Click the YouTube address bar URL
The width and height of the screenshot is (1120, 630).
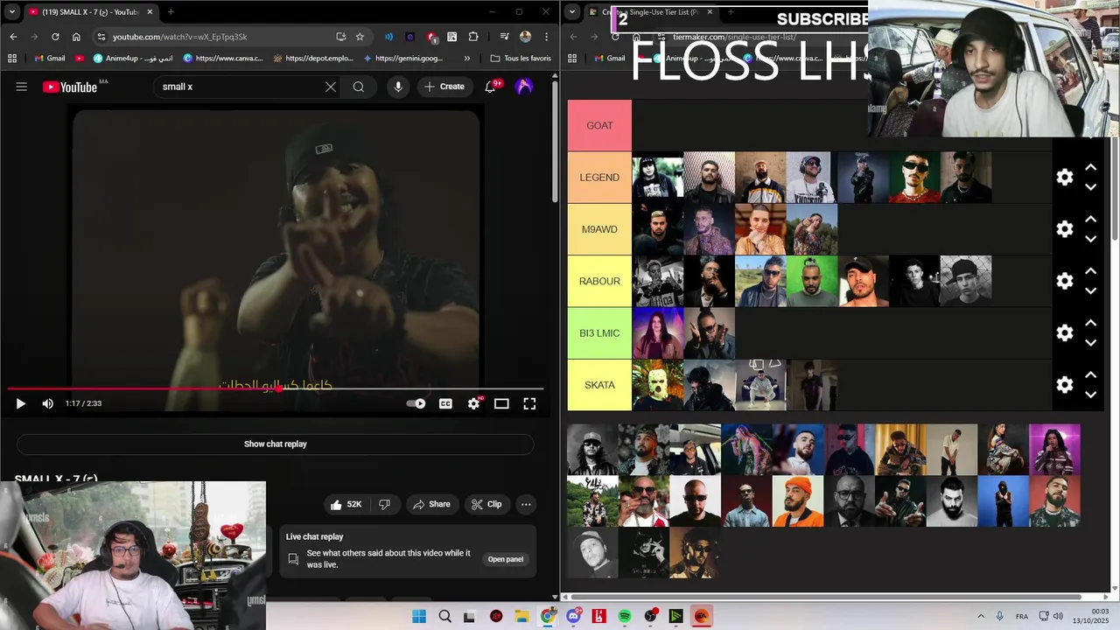pos(179,37)
